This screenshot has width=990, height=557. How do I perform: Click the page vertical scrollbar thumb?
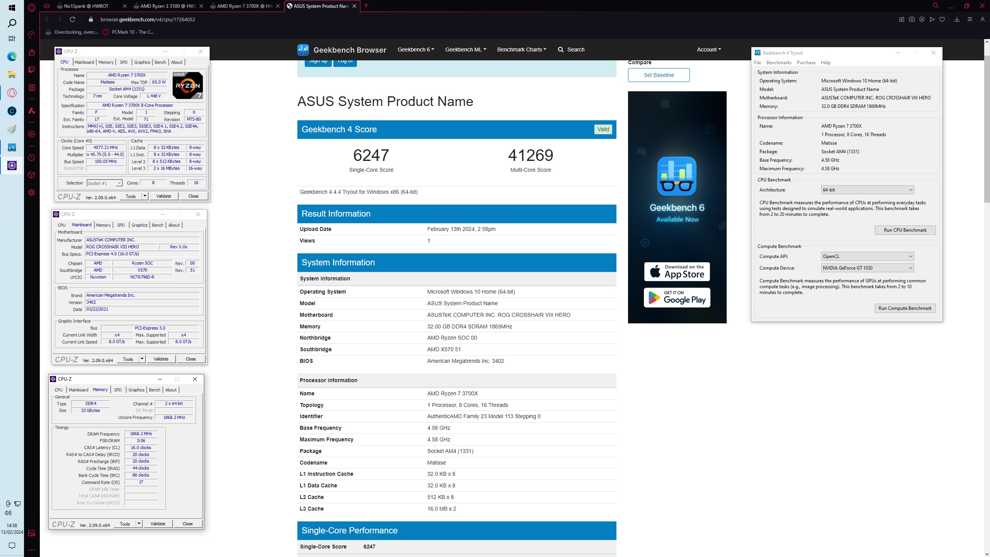coord(987,128)
